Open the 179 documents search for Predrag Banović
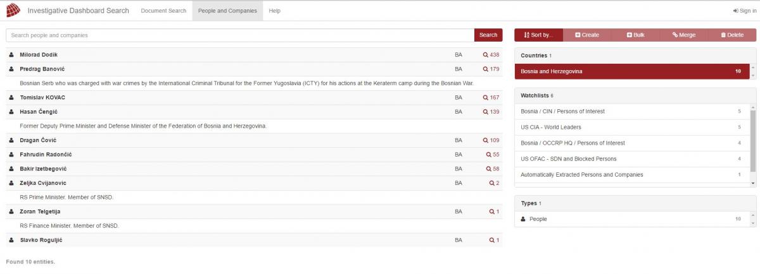 [x=491, y=69]
